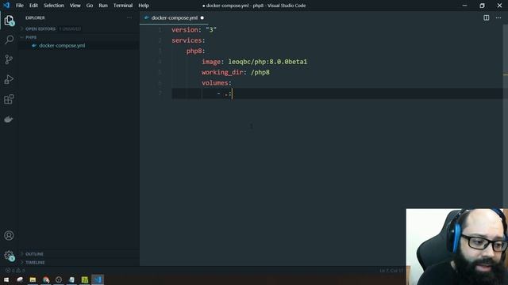Click the '/php8' path value
The width and height of the screenshot is (508, 285).
260,72
